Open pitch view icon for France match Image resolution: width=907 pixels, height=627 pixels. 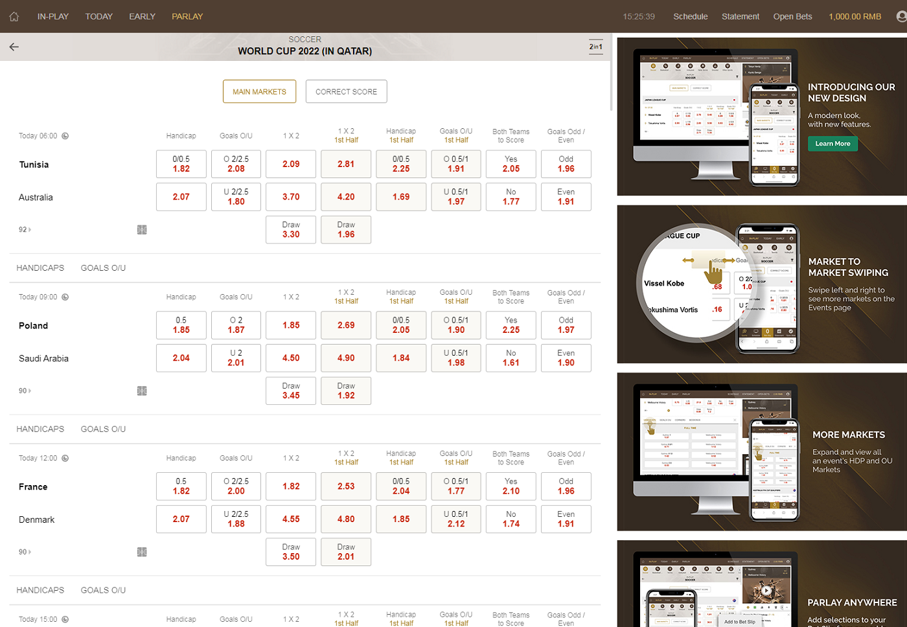click(x=142, y=552)
